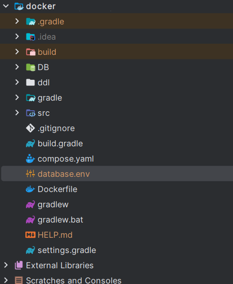Image resolution: width=233 pixels, height=284 pixels.
Task: Select the .gradle folder name
Action: point(51,22)
